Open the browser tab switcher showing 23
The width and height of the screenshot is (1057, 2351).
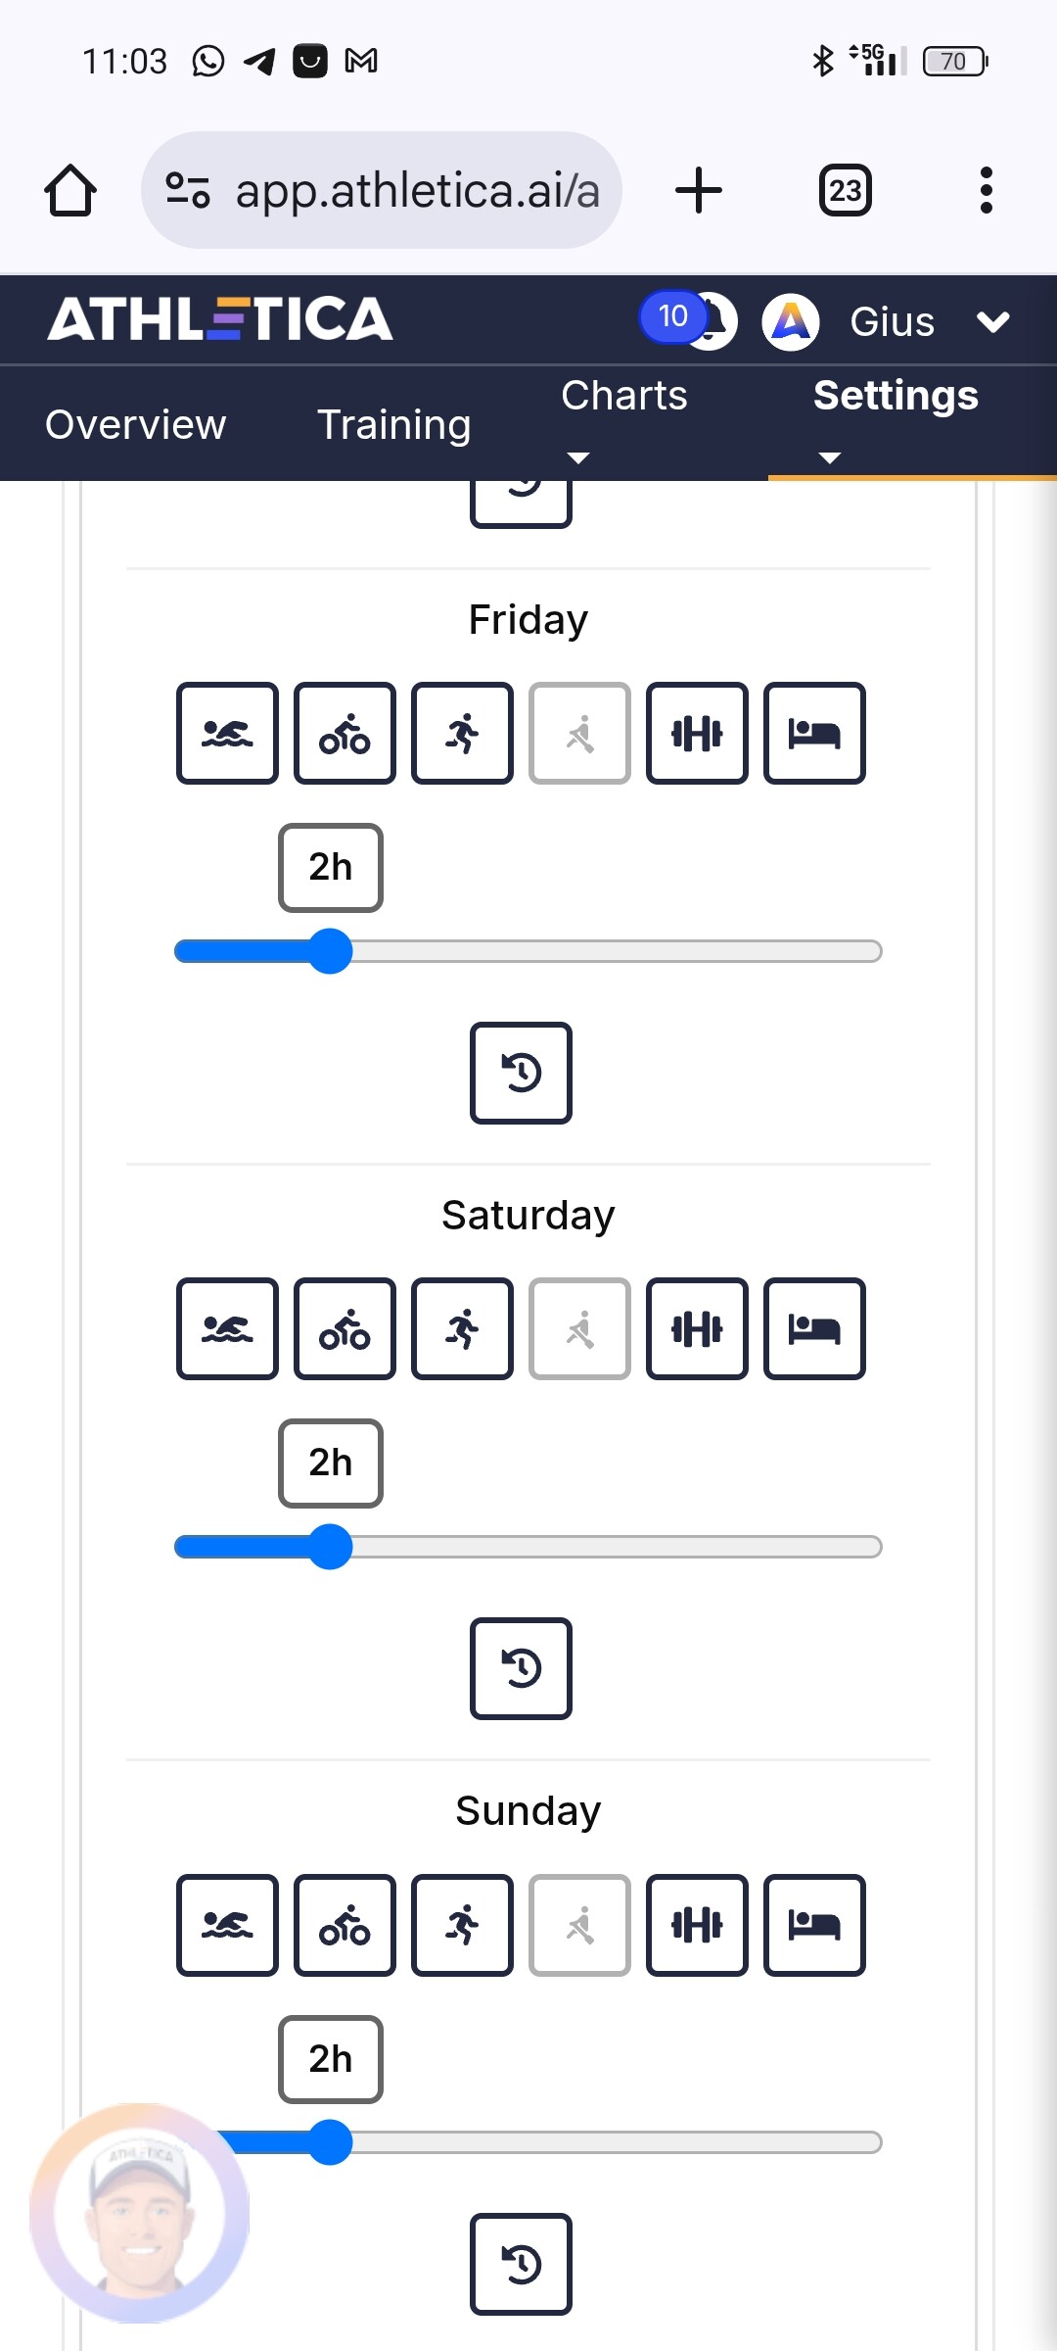coord(845,190)
